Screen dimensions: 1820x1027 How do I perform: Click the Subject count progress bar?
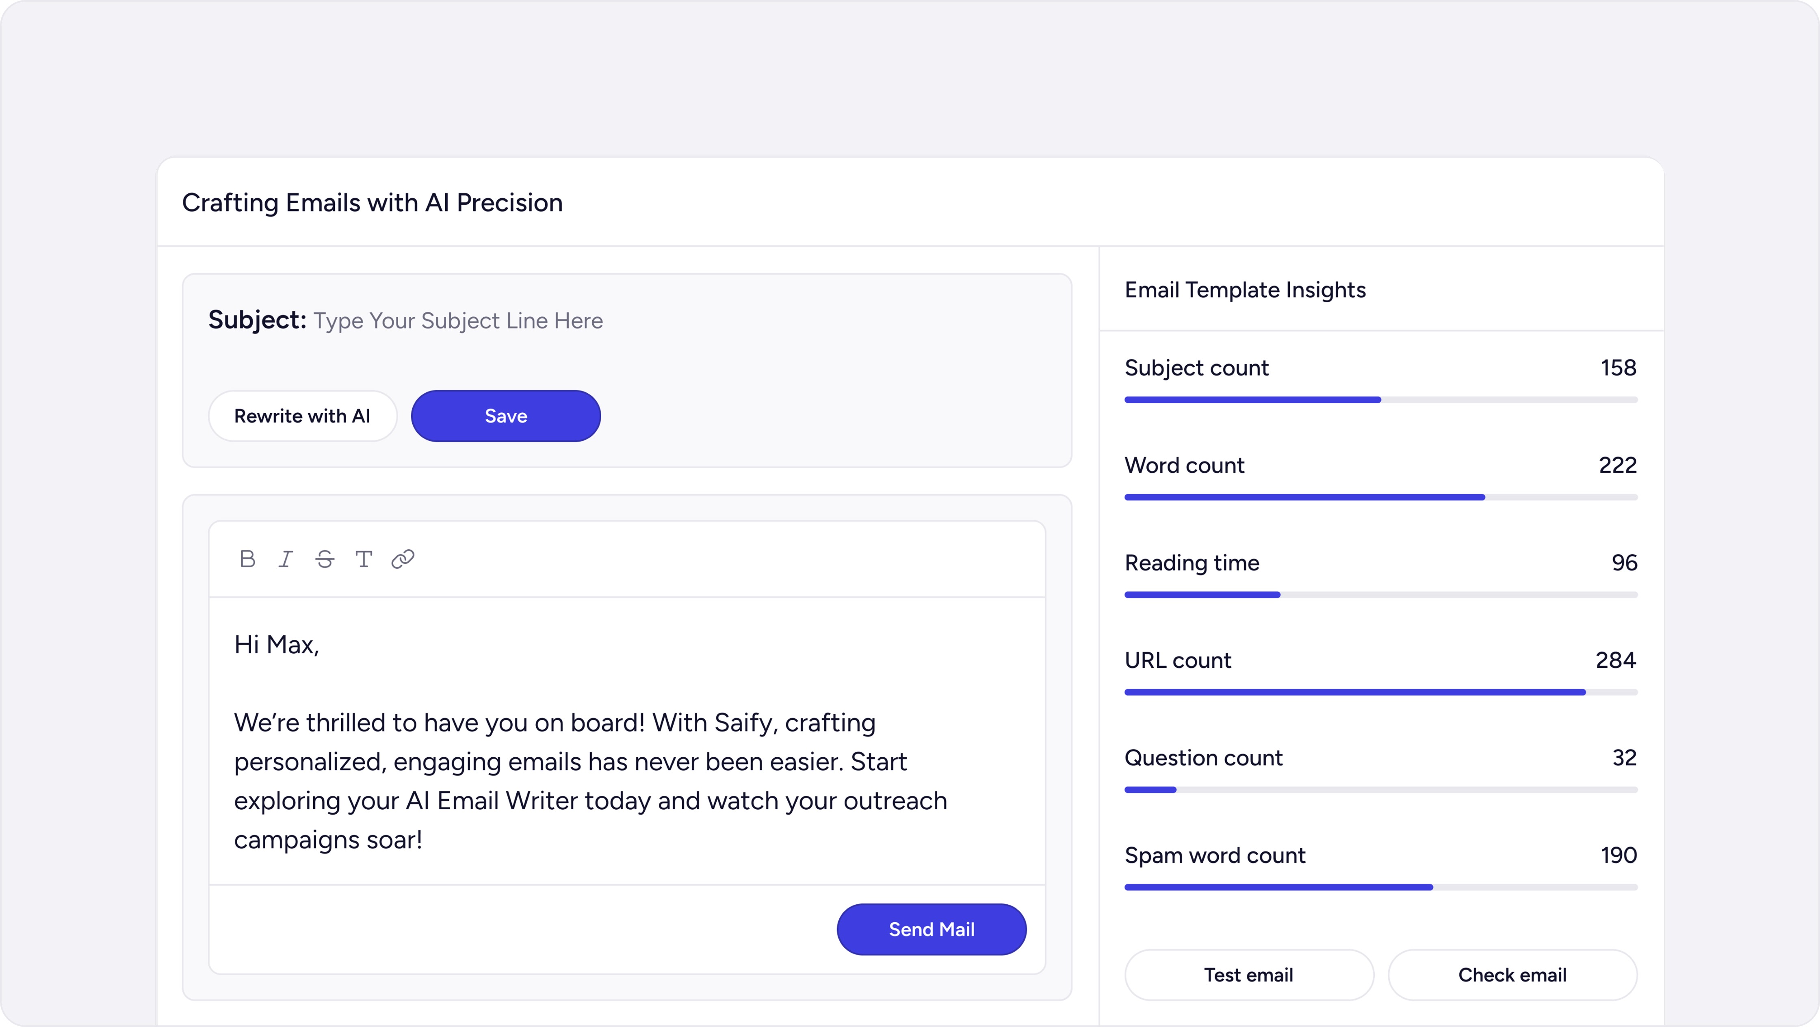click(x=1380, y=400)
